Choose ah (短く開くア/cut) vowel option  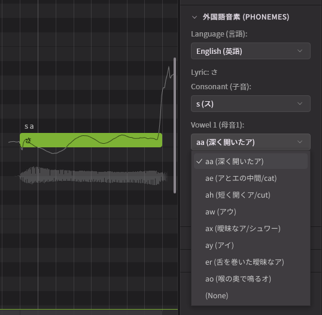click(251, 195)
